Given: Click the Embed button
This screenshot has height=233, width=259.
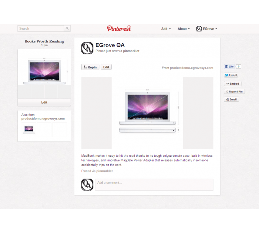Looking at the screenshot, I should (x=233, y=84).
